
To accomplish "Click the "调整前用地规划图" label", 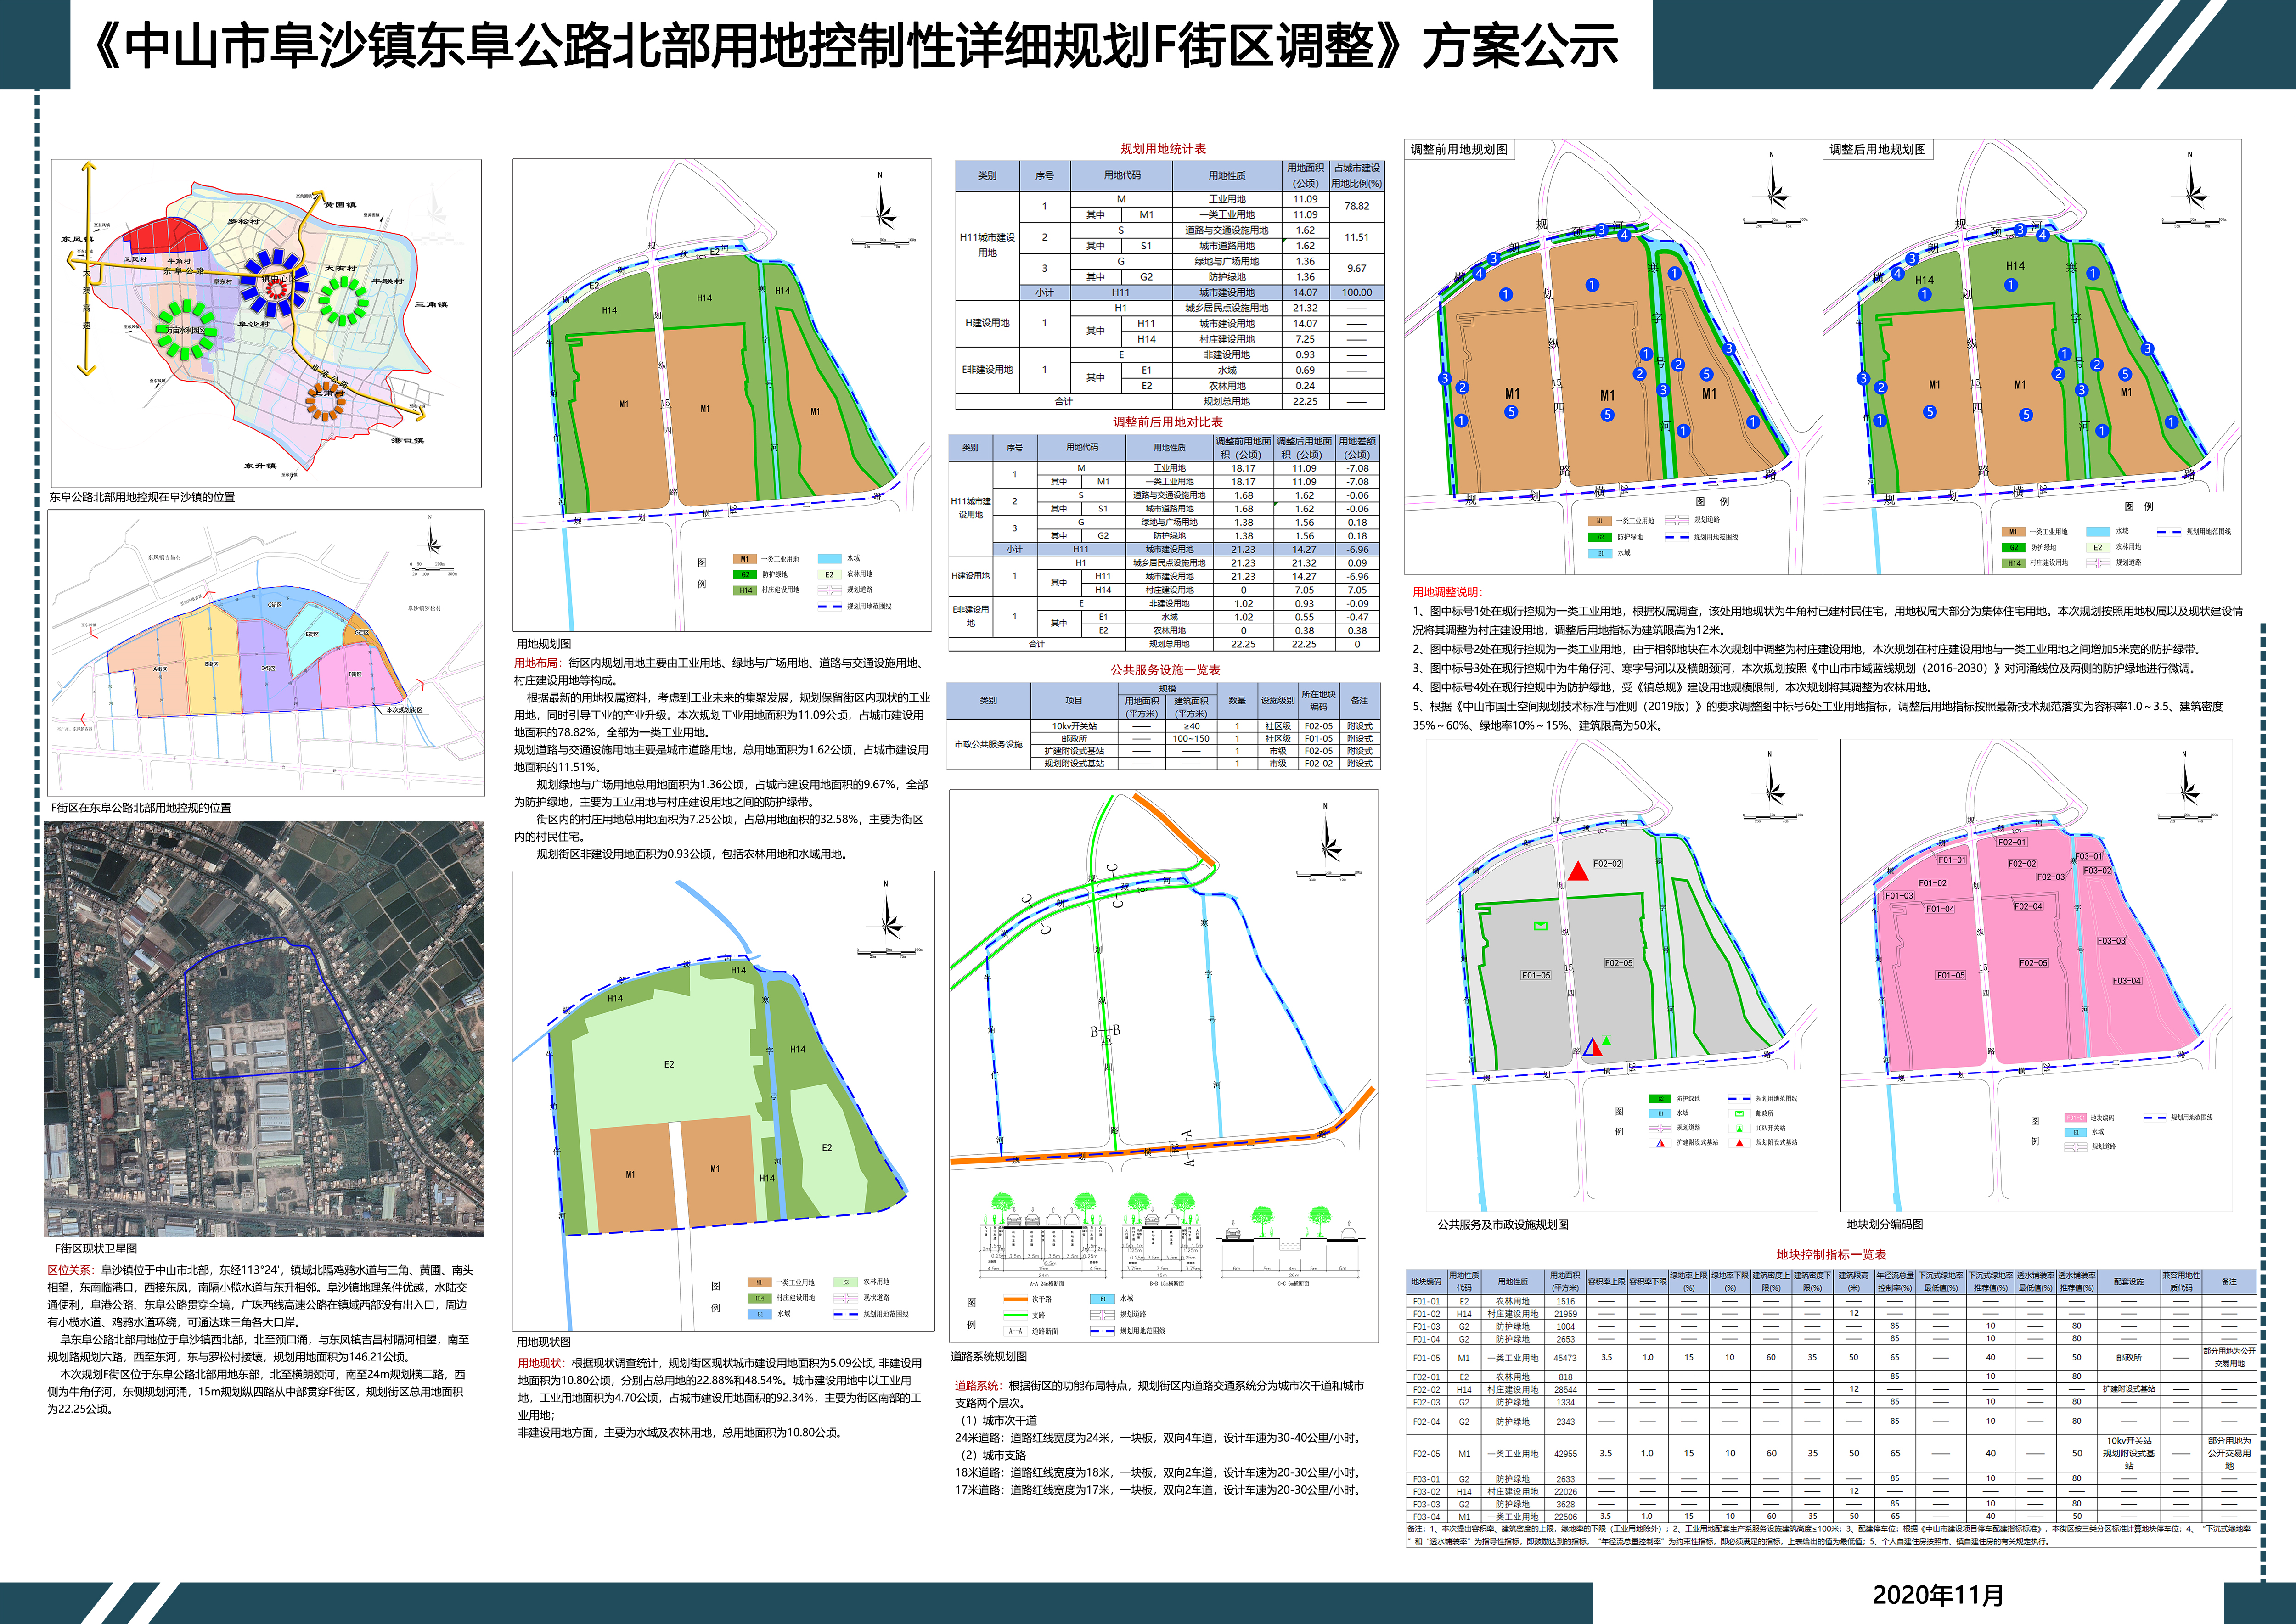I will click(1459, 150).
